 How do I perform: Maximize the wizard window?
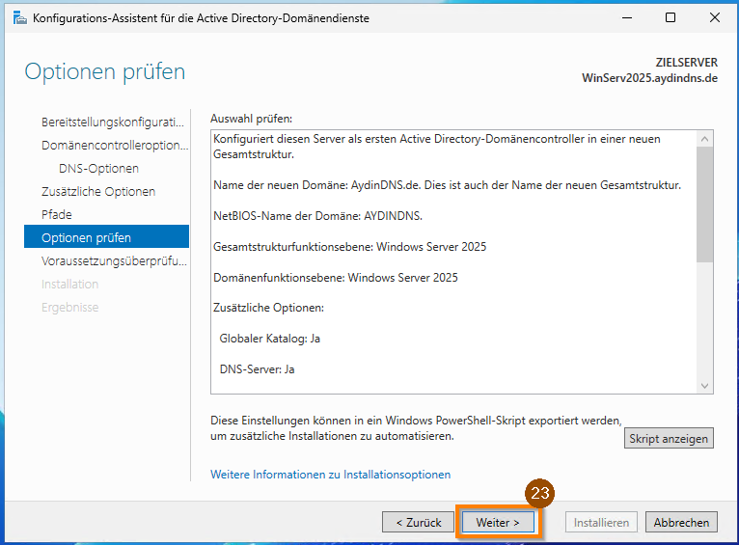click(671, 18)
